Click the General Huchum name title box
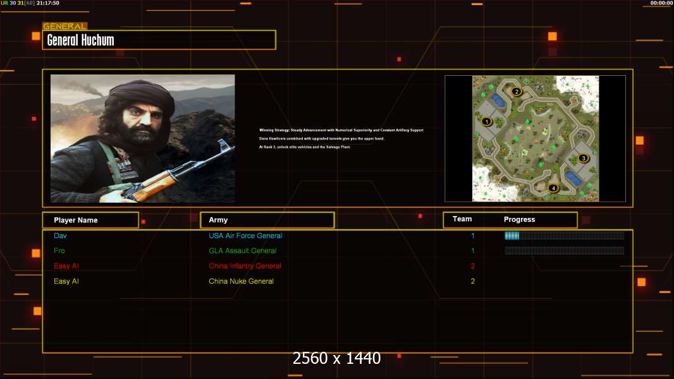The height and width of the screenshot is (379, 674). pyautogui.click(x=159, y=40)
